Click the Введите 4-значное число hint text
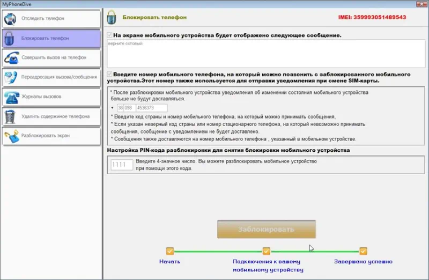The image size is (429, 280). (226, 165)
